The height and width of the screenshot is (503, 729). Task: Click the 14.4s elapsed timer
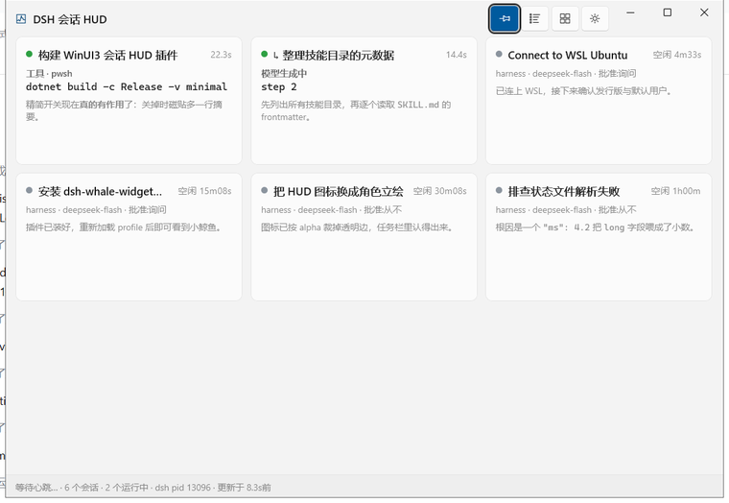point(456,55)
